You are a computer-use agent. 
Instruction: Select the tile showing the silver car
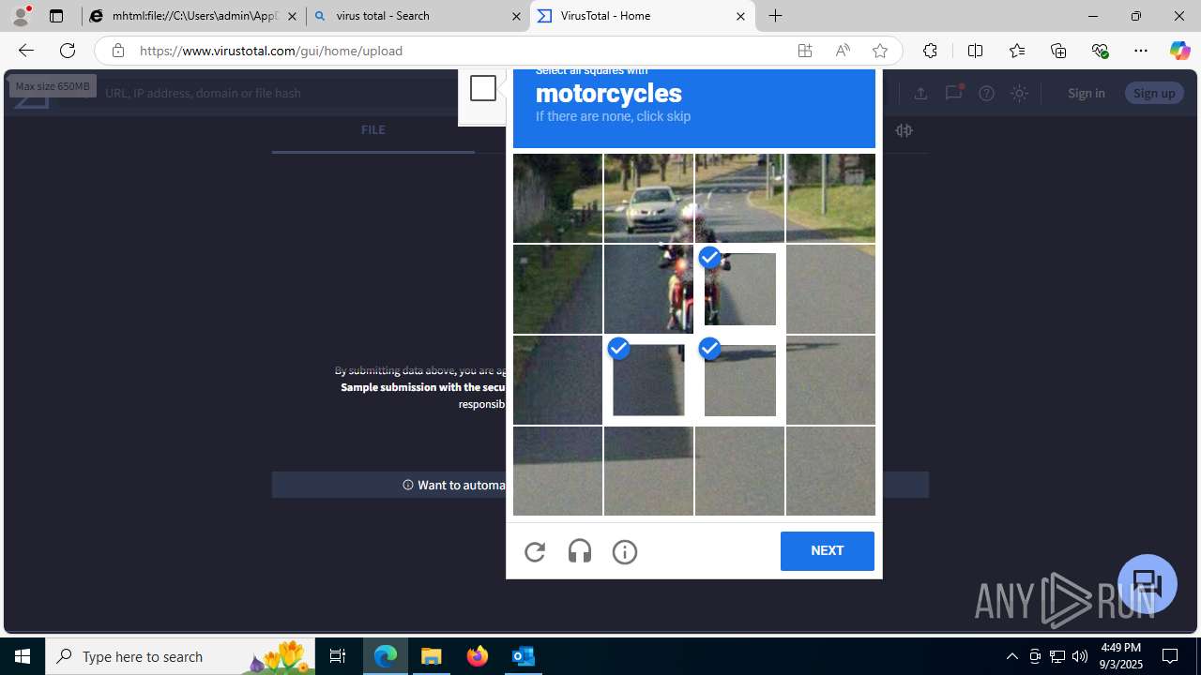tap(648, 198)
